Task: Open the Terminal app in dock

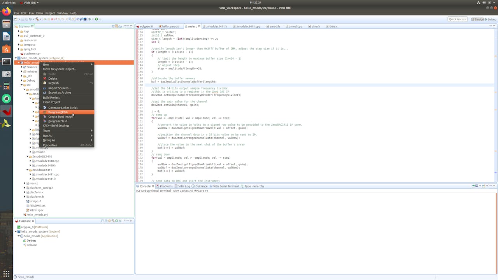Action: pos(6,61)
